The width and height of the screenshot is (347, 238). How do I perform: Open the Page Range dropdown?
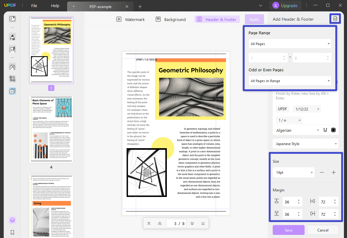click(x=290, y=44)
